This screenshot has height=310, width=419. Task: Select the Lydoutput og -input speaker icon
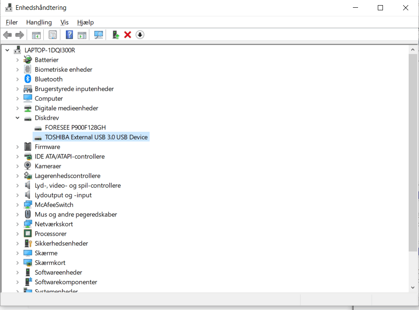[x=27, y=195]
